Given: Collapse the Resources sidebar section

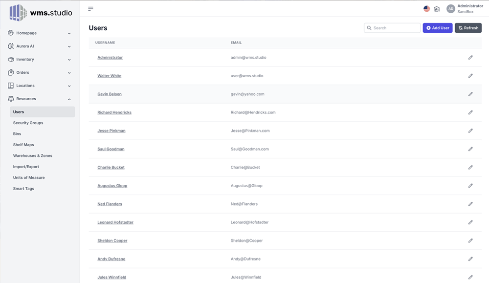Looking at the screenshot, I should point(40,99).
